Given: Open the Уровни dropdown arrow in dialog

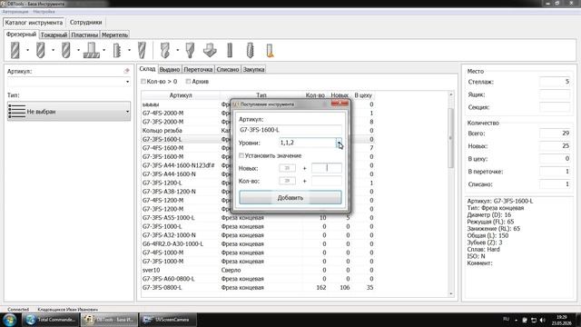Looking at the screenshot, I should (x=339, y=143).
